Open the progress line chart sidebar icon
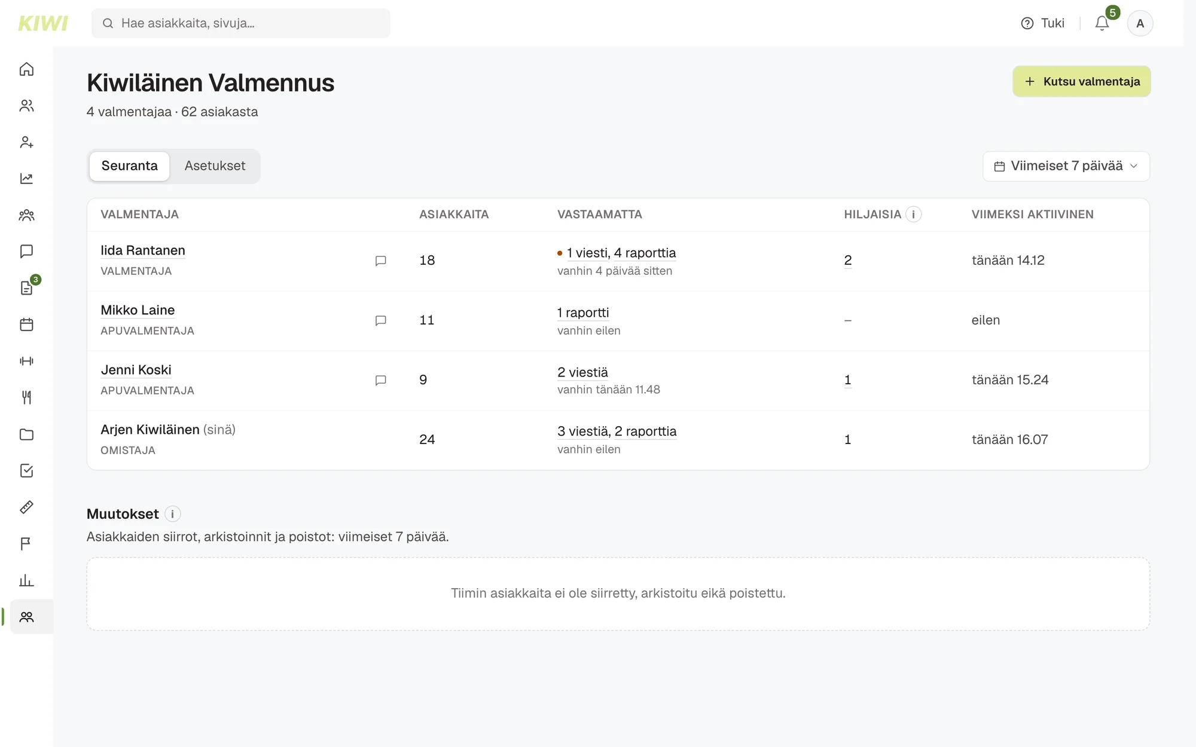The width and height of the screenshot is (1196, 747). point(26,179)
